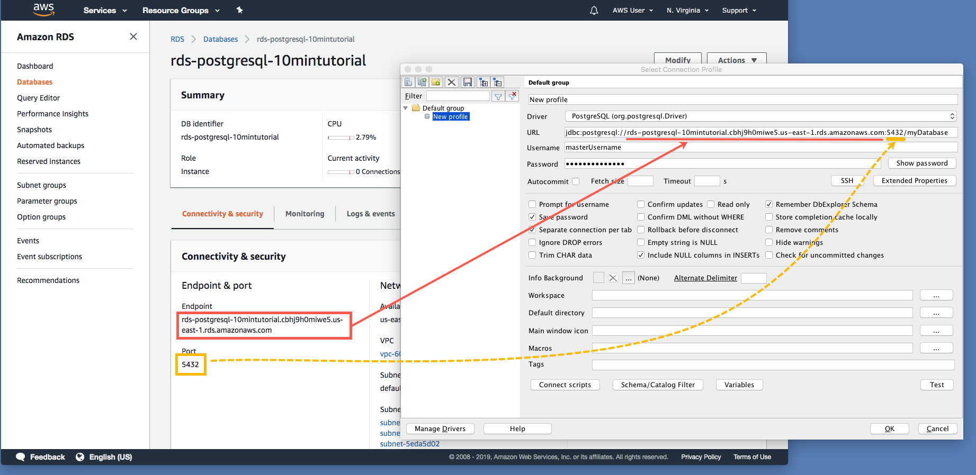Click the copy selected profile icon
The image size is (976, 475).
pyautogui.click(x=422, y=82)
